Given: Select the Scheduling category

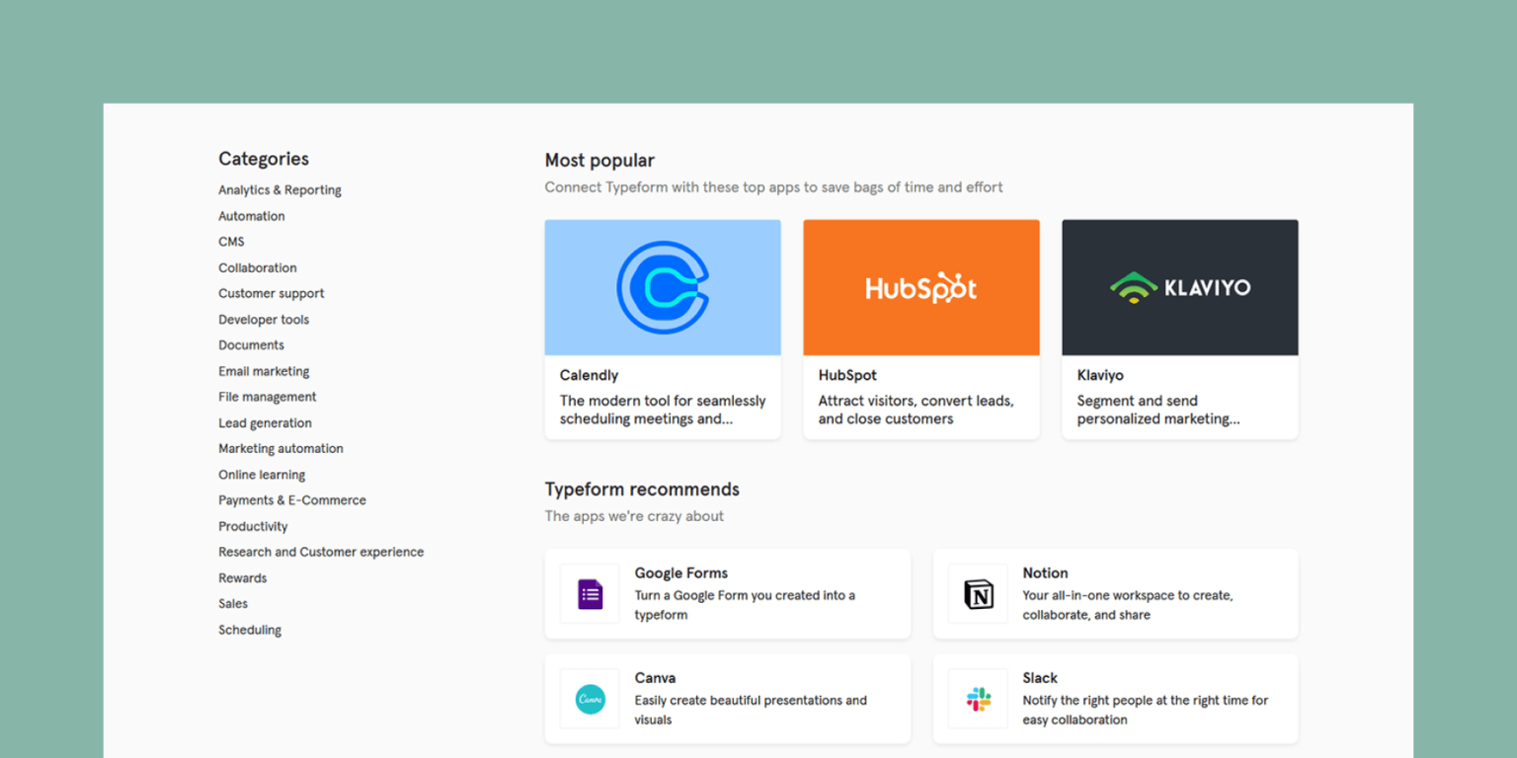Looking at the screenshot, I should pyautogui.click(x=249, y=629).
